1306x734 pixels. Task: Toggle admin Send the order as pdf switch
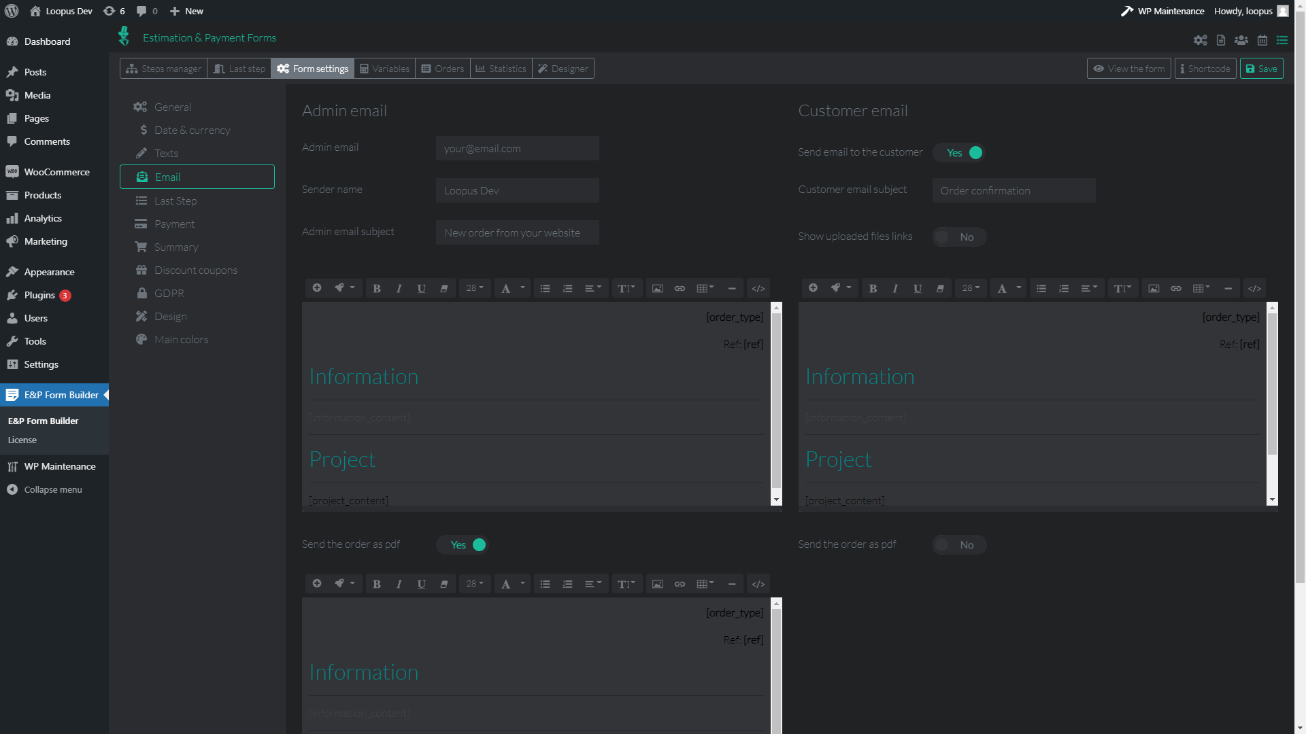click(x=463, y=545)
